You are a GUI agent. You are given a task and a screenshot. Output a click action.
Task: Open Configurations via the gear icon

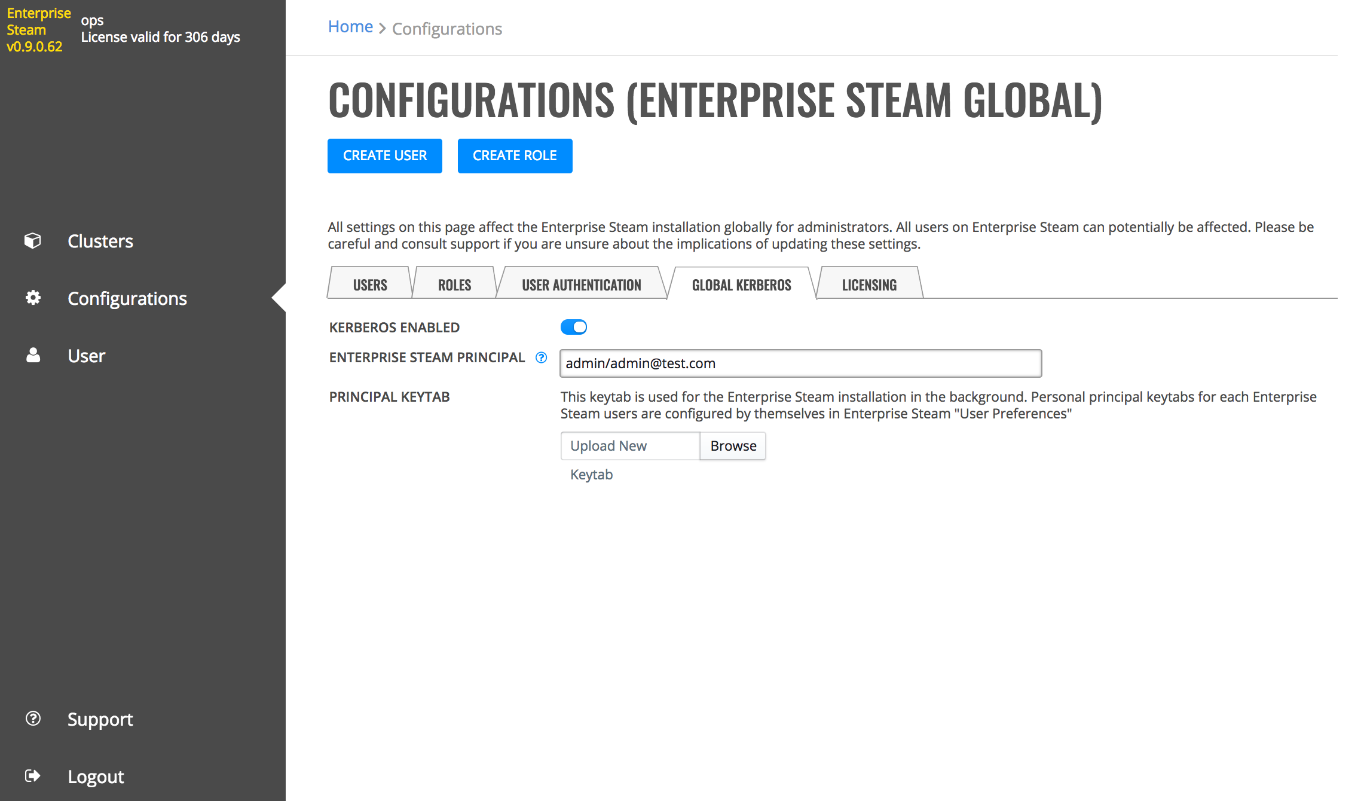pos(33,298)
